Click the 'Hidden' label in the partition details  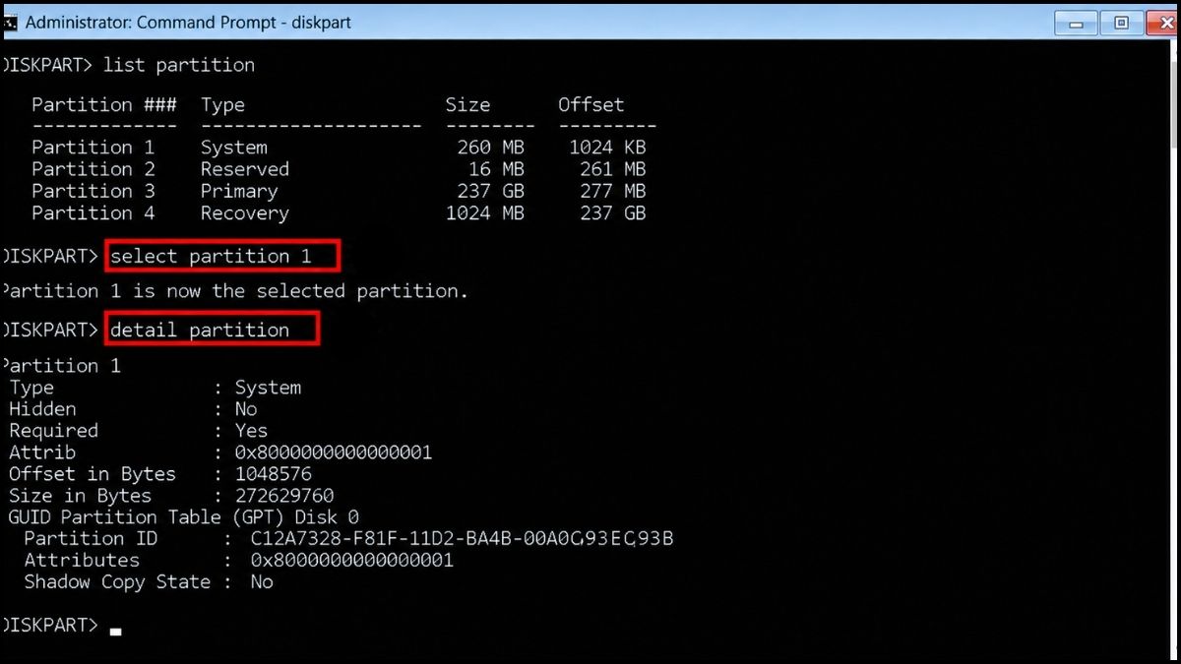click(42, 408)
